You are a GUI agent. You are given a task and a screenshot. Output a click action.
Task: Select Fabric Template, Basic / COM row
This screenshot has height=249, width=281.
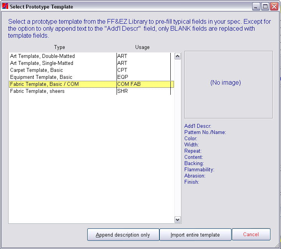tap(91, 84)
